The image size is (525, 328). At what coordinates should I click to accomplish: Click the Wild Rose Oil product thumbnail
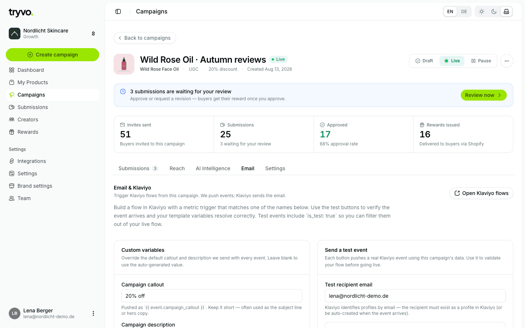tap(124, 64)
